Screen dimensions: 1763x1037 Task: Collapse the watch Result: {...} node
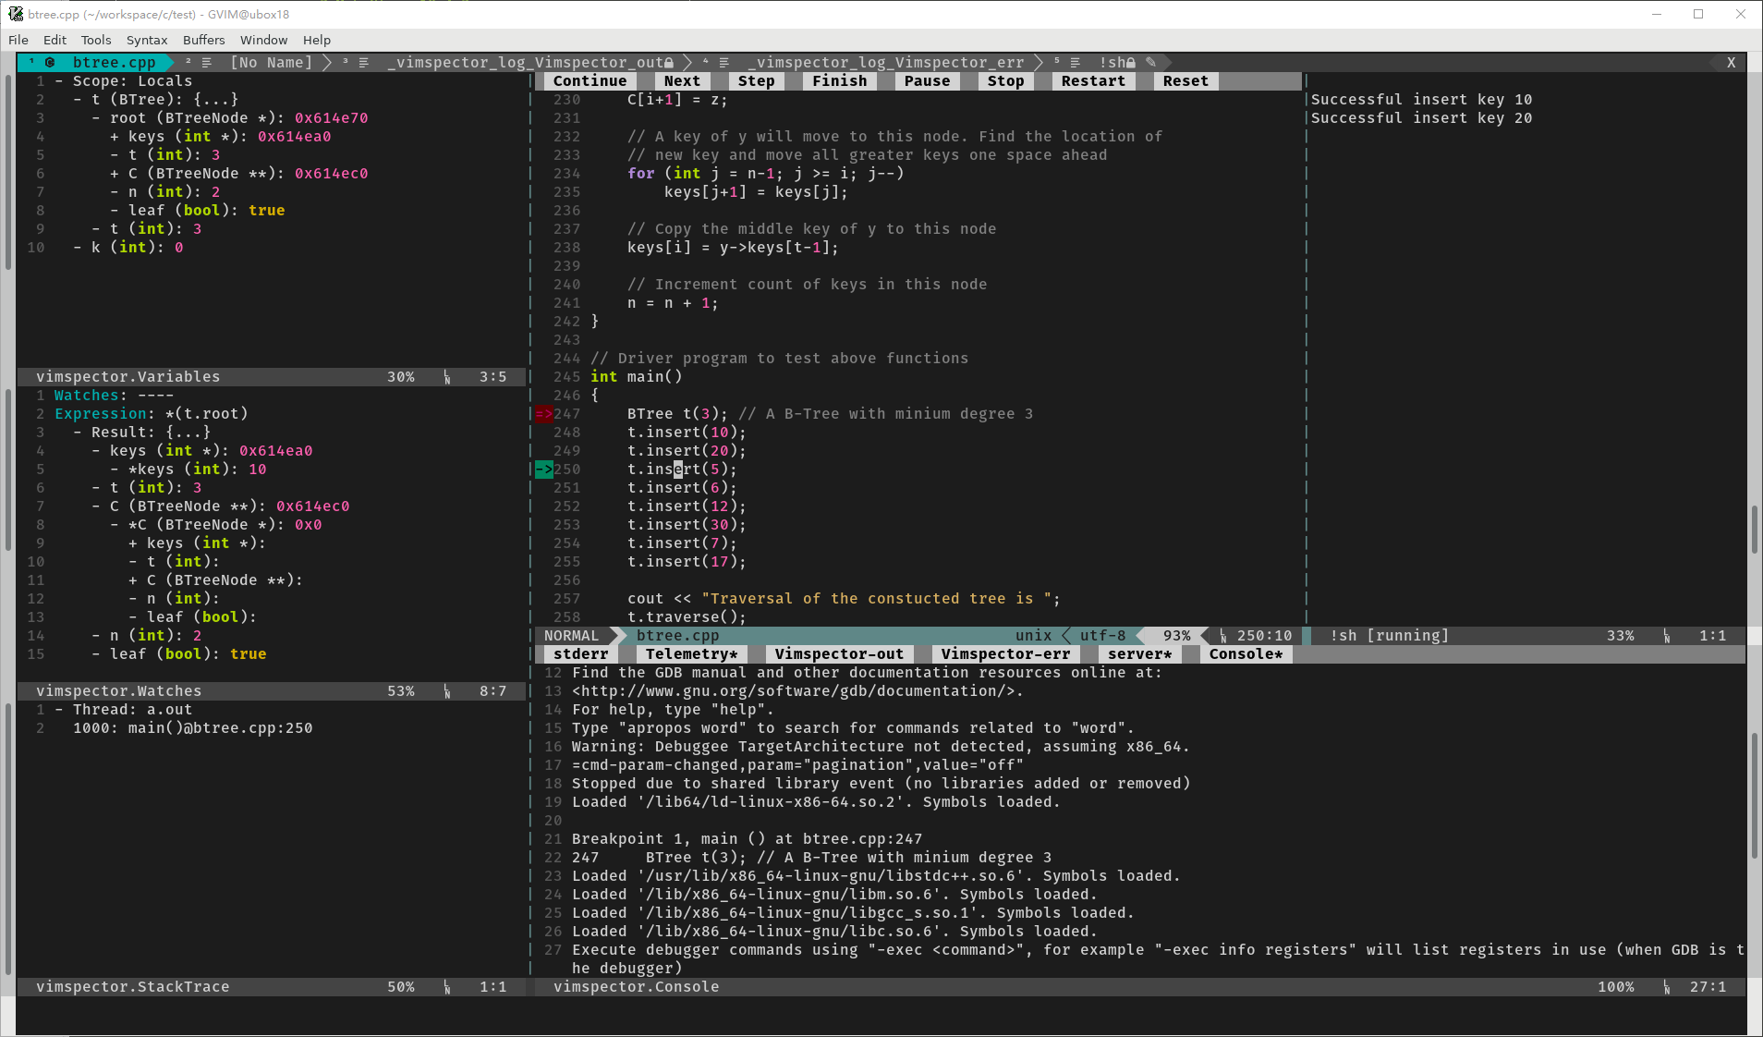click(78, 433)
